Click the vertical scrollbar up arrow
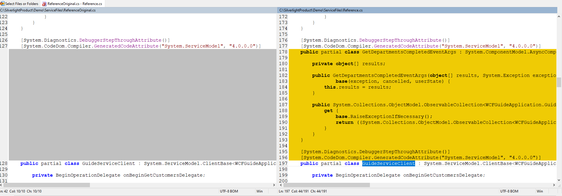562x196 pixels. [559, 17]
